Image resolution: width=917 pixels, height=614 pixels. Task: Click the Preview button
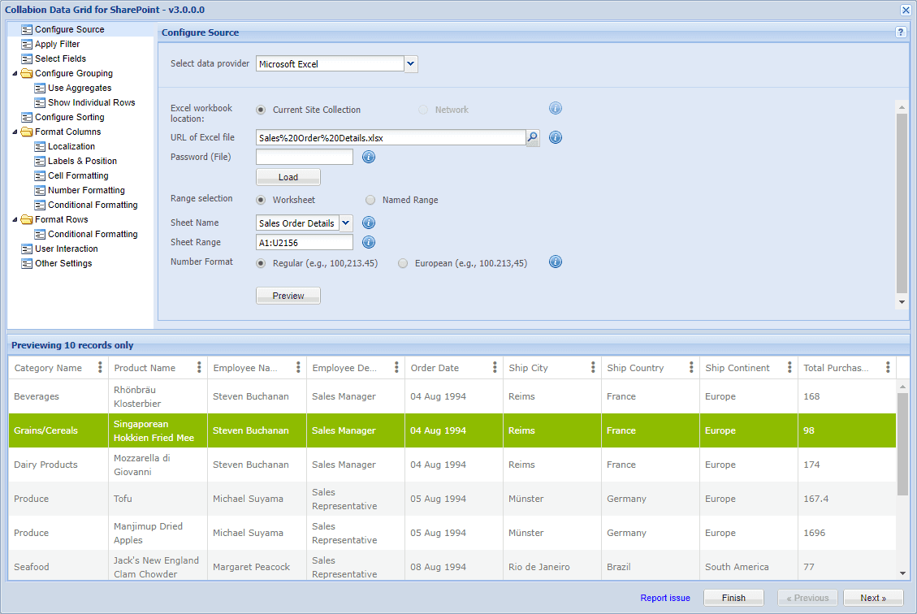(288, 296)
